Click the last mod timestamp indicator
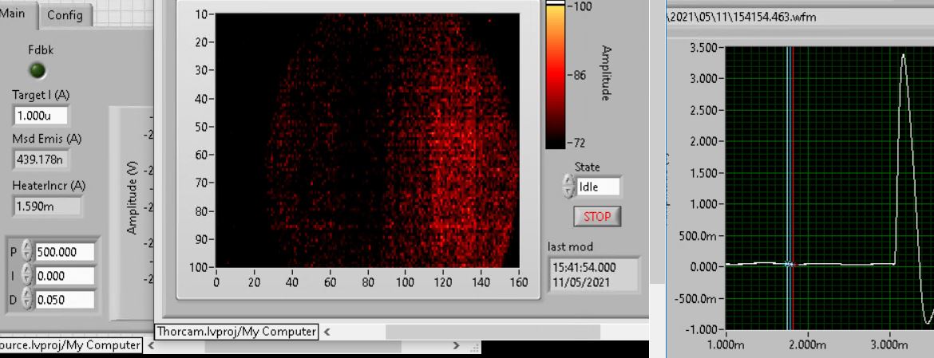 pos(594,274)
